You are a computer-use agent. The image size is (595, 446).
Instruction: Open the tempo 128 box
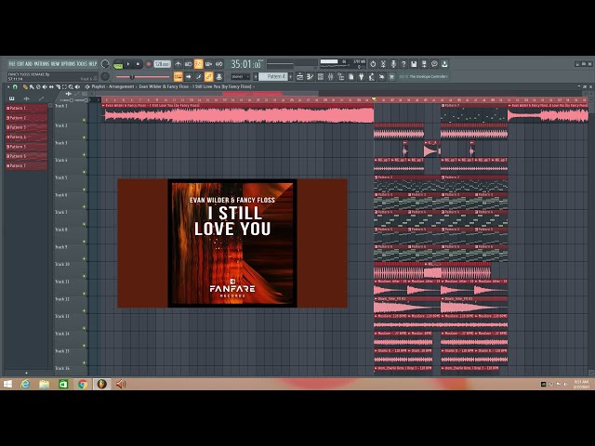pyautogui.click(x=162, y=64)
